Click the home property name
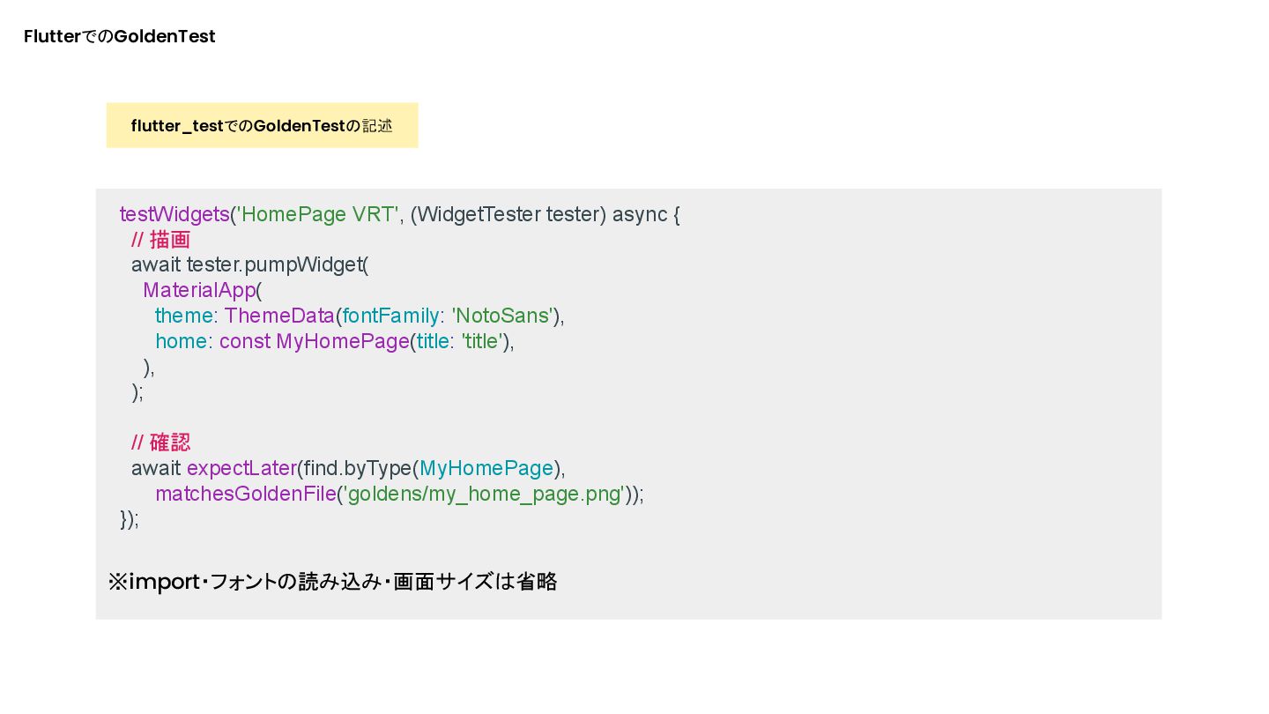This screenshot has height=714, width=1269. 181,341
